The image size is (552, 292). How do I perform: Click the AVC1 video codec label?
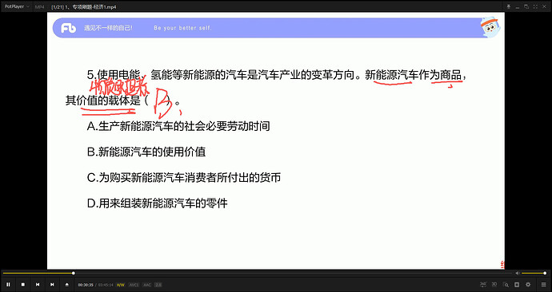[134, 285]
